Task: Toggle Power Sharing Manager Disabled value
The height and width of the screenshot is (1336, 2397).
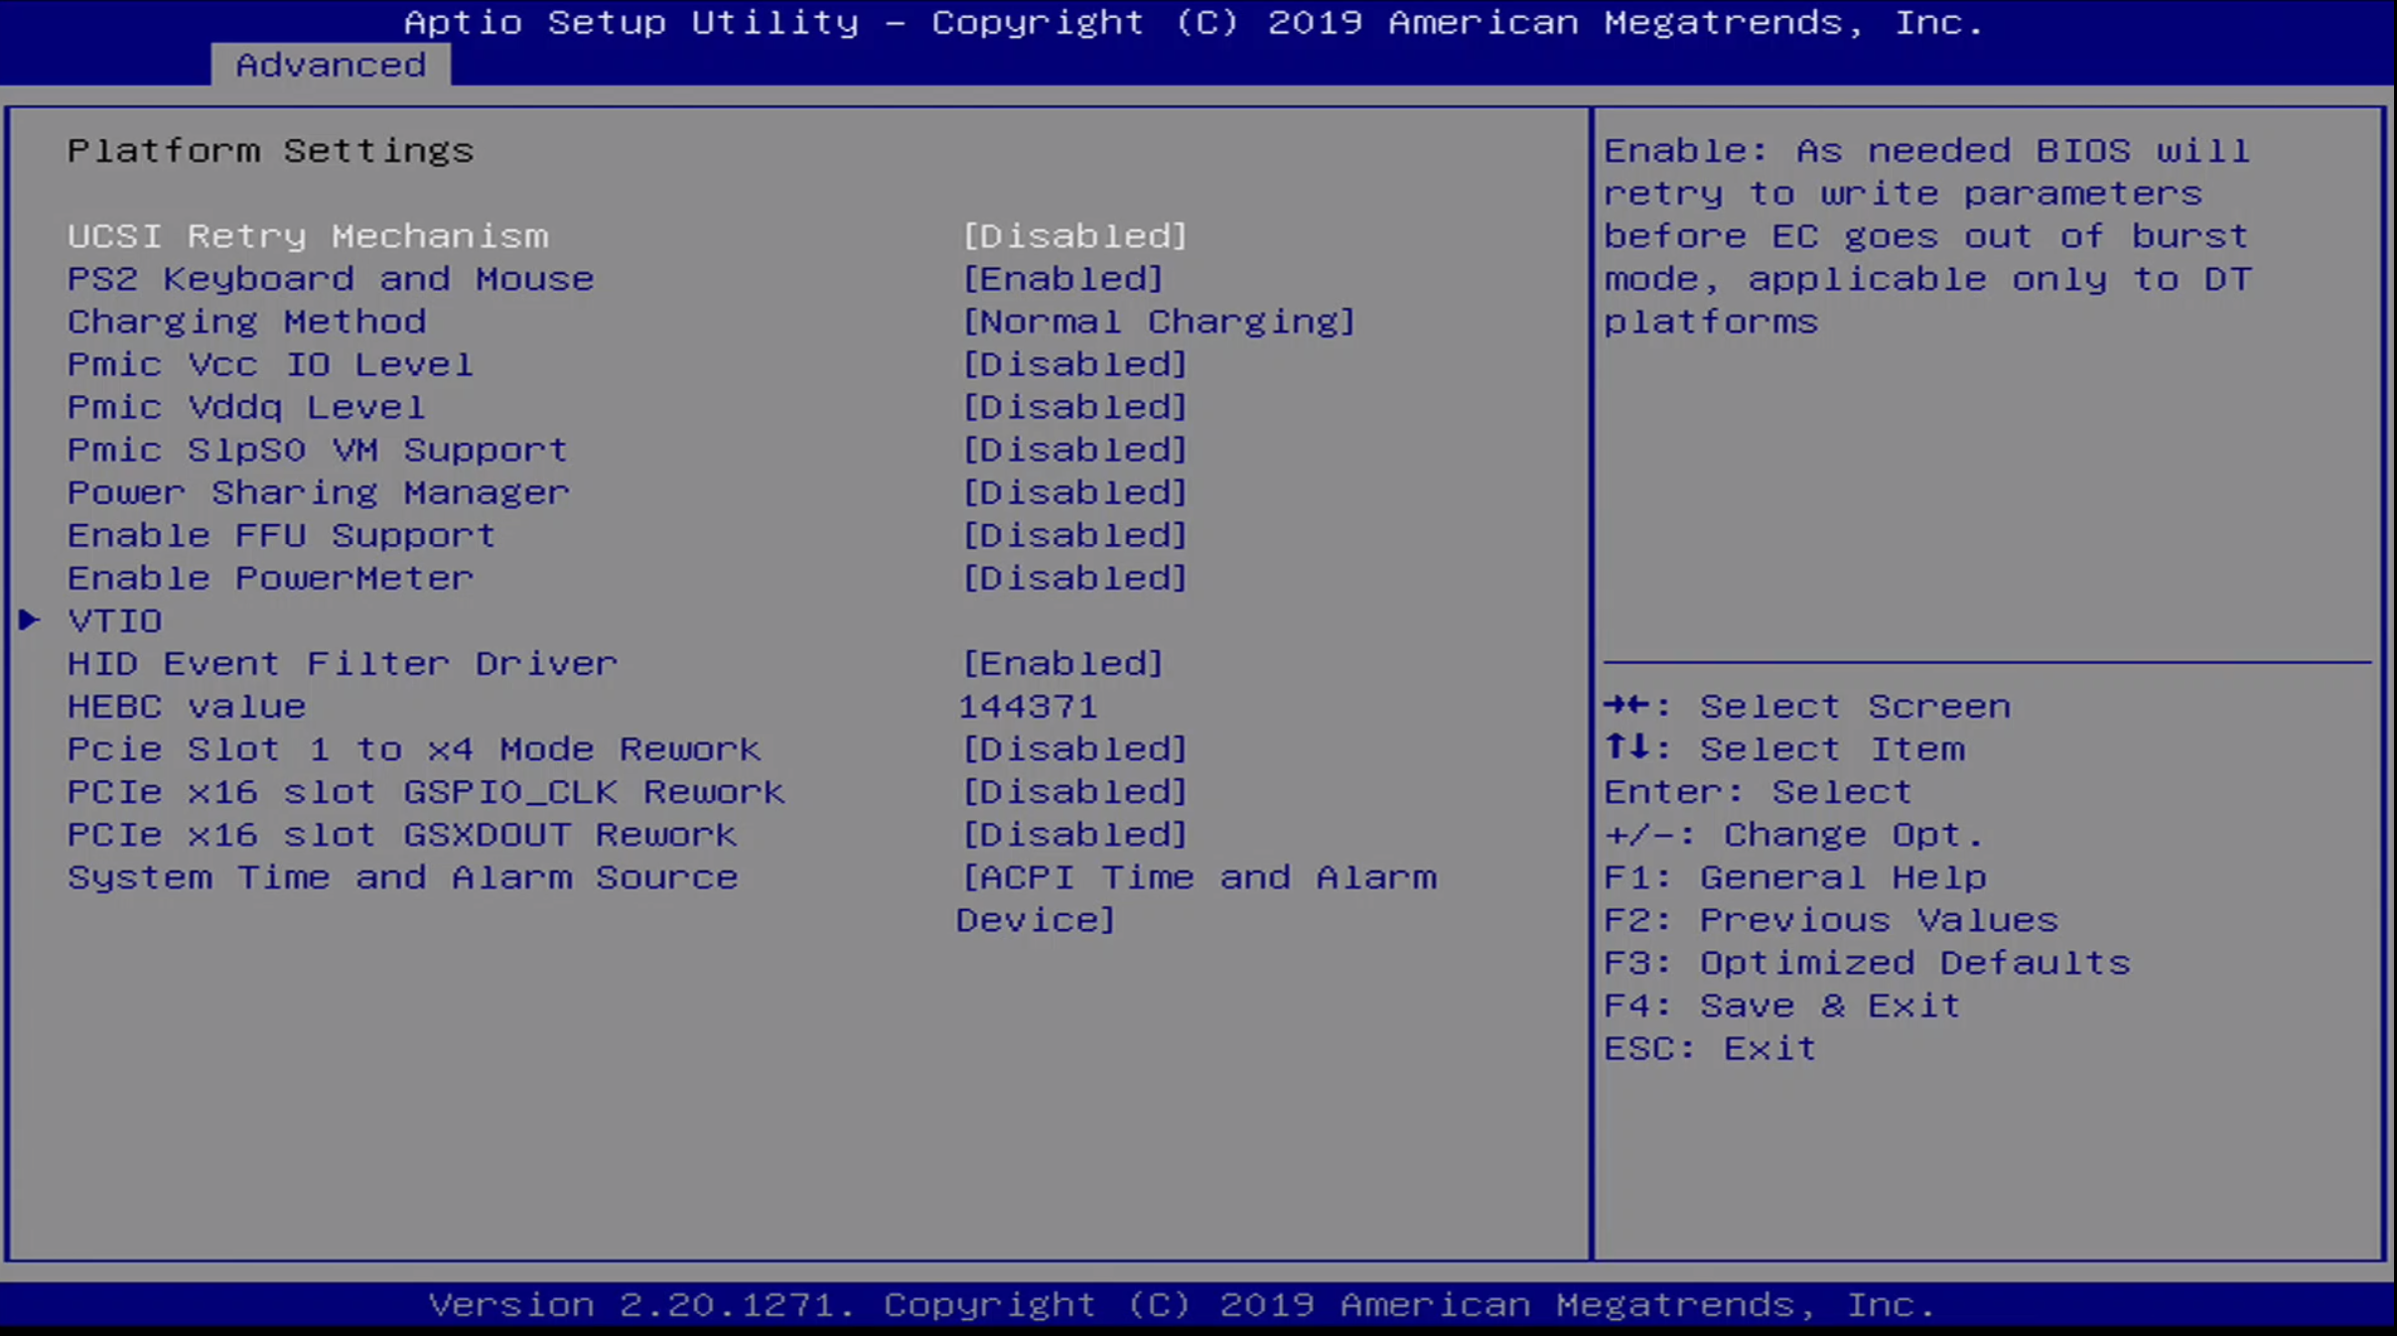Action: pyautogui.click(x=1074, y=492)
